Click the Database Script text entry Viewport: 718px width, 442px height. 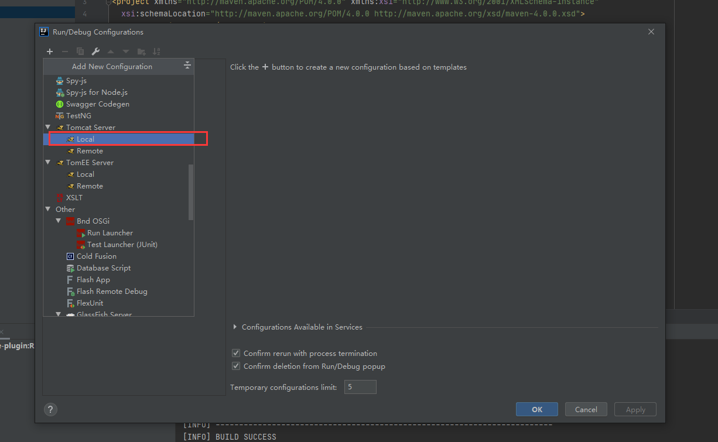coord(104,268)
